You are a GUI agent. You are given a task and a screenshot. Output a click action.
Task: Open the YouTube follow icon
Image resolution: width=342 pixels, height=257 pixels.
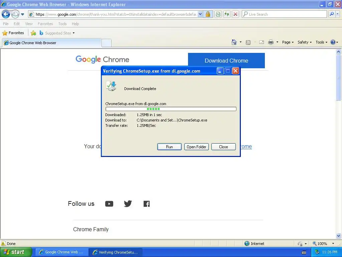click(109, 204)
